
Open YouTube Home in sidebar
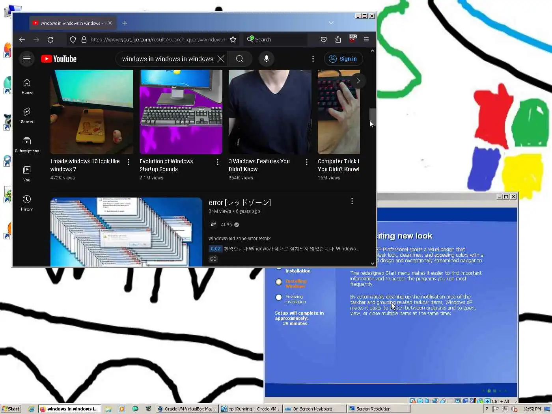click(x=27, y=87)
